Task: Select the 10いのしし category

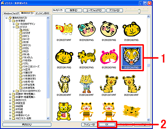Action: point(28,57)
